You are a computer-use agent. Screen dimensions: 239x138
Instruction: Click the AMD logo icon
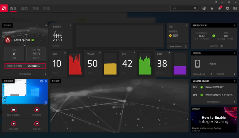point(4,8)
